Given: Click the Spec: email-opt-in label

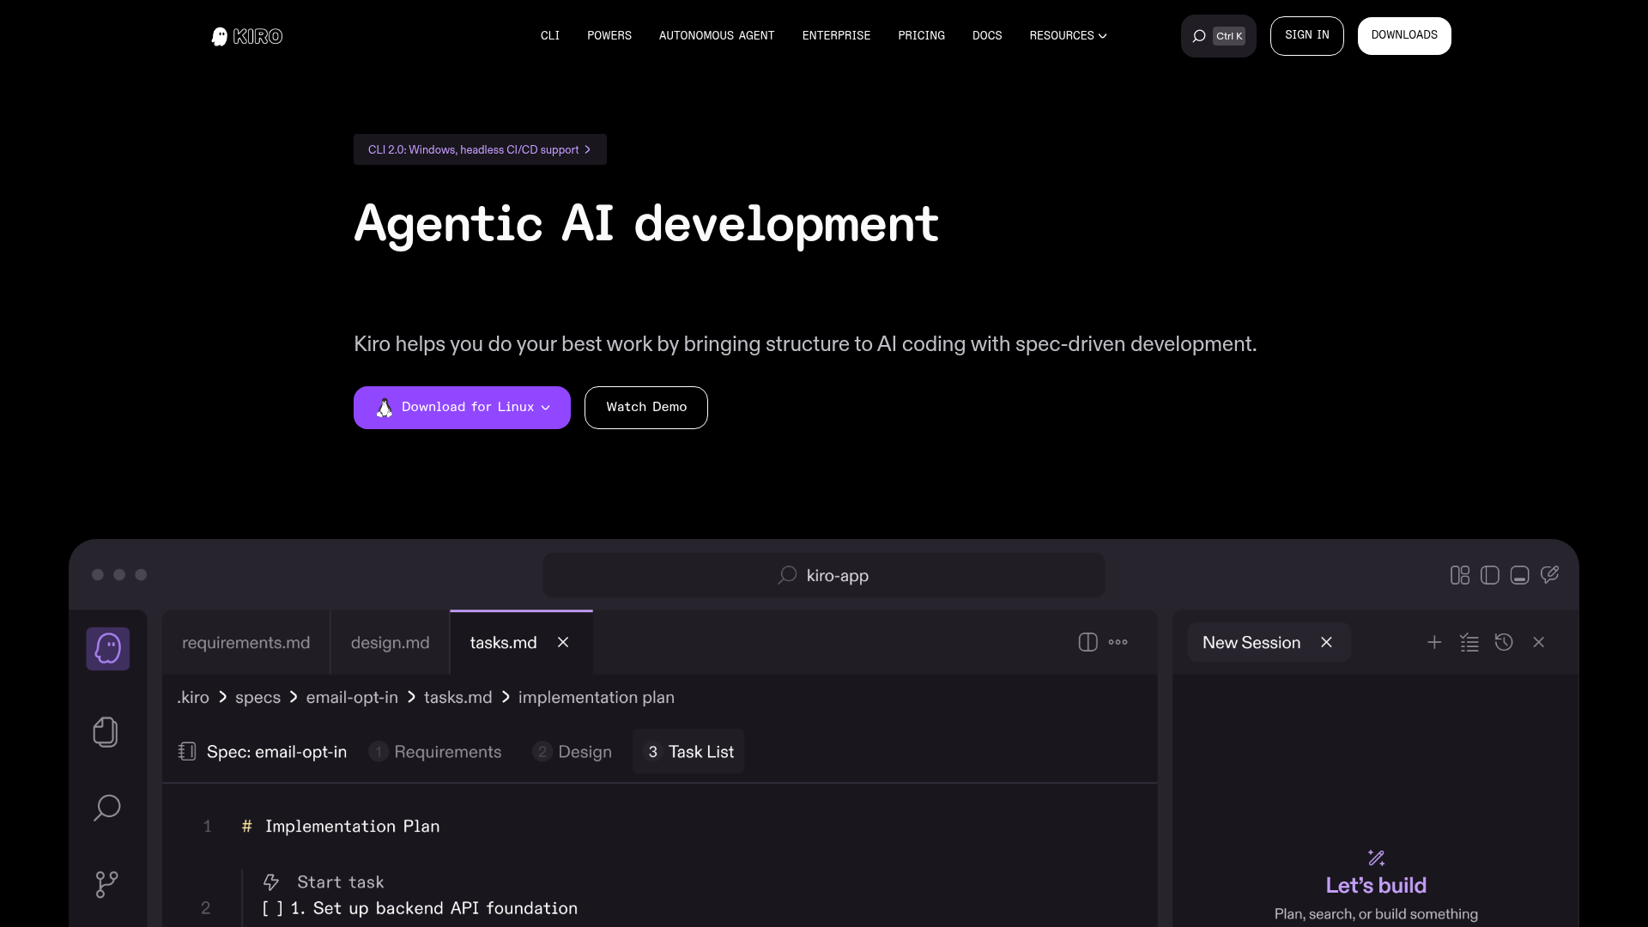Looking at the screenshot, I should tap(277, 752).
